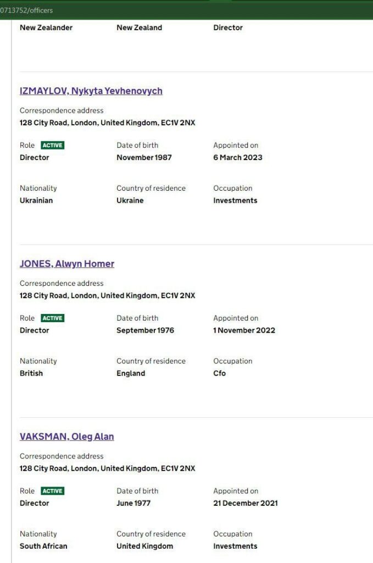This screenshot has height=563, width=373.
Task: Click the URL text ending in /officers
Action: point(26,10)
